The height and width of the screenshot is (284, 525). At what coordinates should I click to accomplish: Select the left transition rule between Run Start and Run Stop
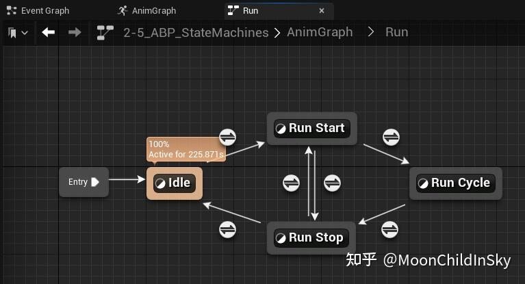292,183
